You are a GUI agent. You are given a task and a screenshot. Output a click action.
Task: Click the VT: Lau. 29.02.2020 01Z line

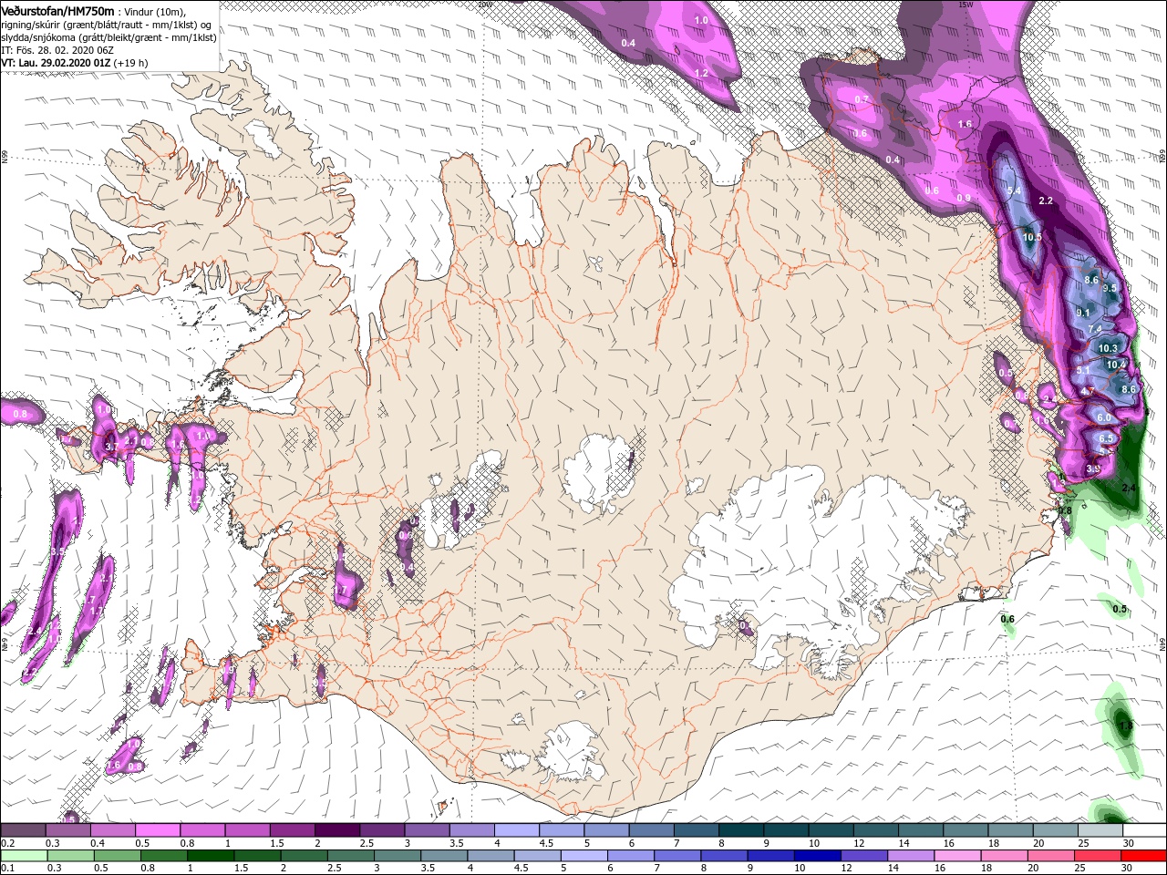point(57,62)
